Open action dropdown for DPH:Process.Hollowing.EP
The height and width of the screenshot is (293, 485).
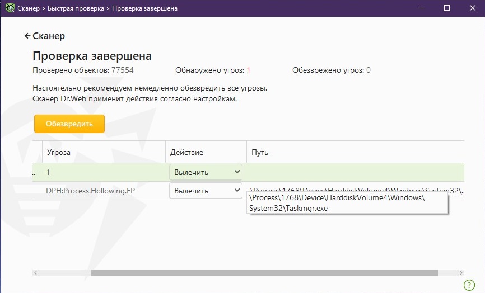click(x=206, y=191)
